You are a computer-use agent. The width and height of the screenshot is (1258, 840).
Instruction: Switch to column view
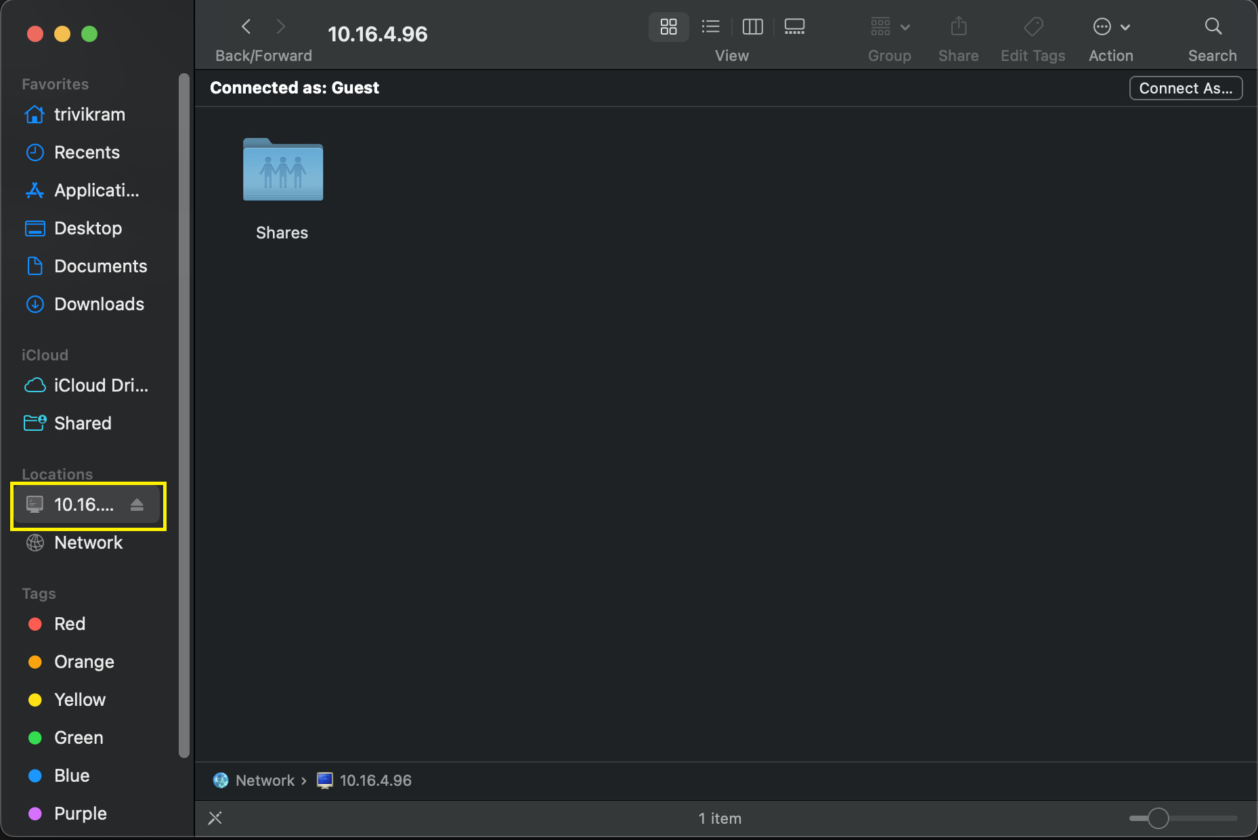coord(752,27)
